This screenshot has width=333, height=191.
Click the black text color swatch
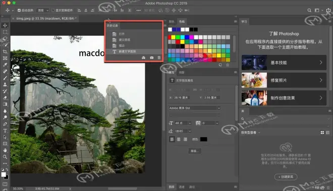(203, 139)
